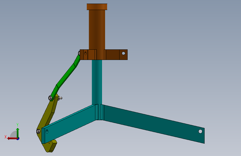241x156 pixels.
Task: Select the tall brown cylinder body
Action: pos(97,30)
